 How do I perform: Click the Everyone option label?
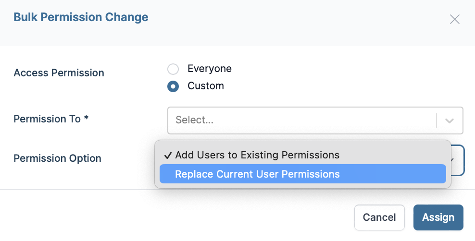[x=210, y=69]
